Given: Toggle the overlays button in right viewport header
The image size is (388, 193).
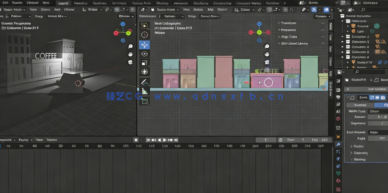Looking at the screenshot, I should coord(314,10).
